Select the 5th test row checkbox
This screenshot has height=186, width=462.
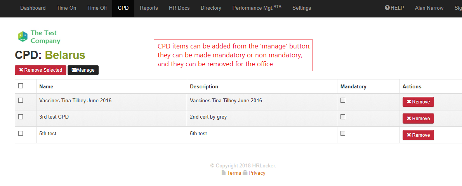21,133
